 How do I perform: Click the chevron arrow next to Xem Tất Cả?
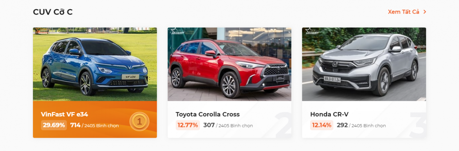[x=425, y=12]
